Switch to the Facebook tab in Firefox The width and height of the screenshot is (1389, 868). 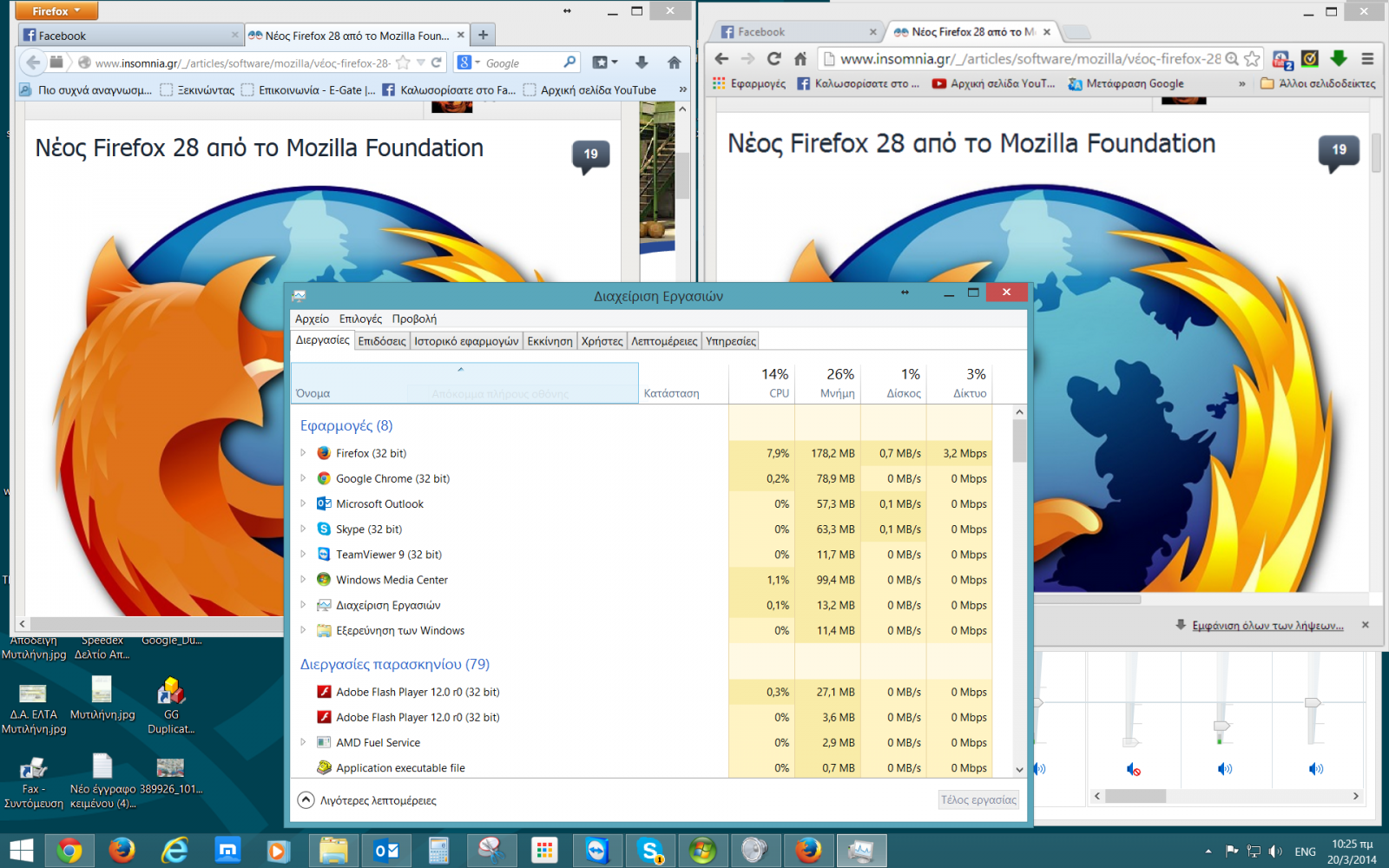coord(129,36)
